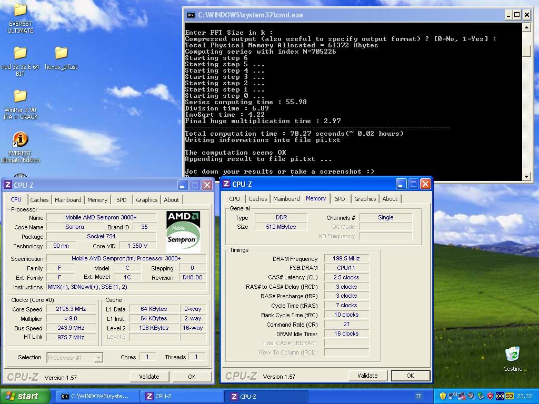This screenshot has height=404, width=539.
Task: Click the grey globe tray icon next to the green arrow icon
Action: point(471,396)
